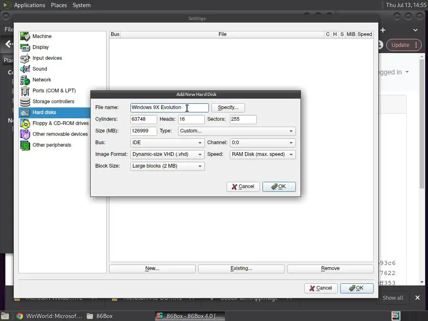Select the Input devices icon
Screen dimensions: 428x321
coord(25,58)
